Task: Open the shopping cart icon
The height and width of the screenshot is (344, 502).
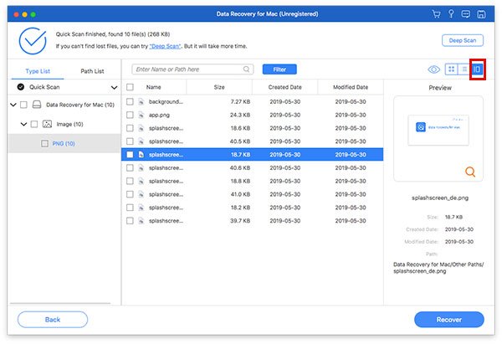Action: pos(436,13)
